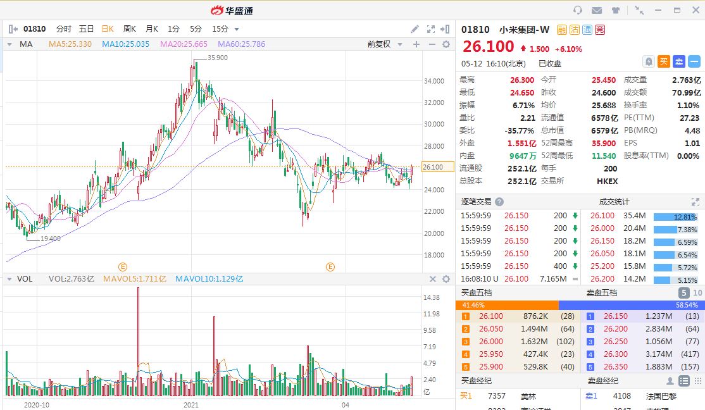Switch order book to 10 levels
This screenshot has height=410, width=705.
point(697,293)
